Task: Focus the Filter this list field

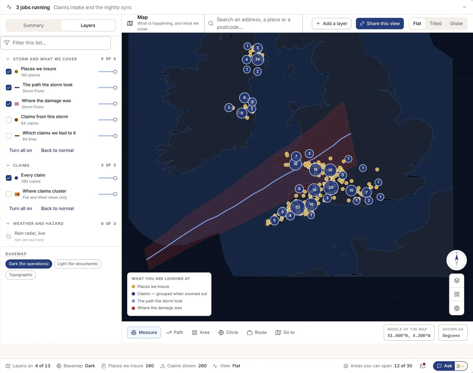Action: coord(55,43)
